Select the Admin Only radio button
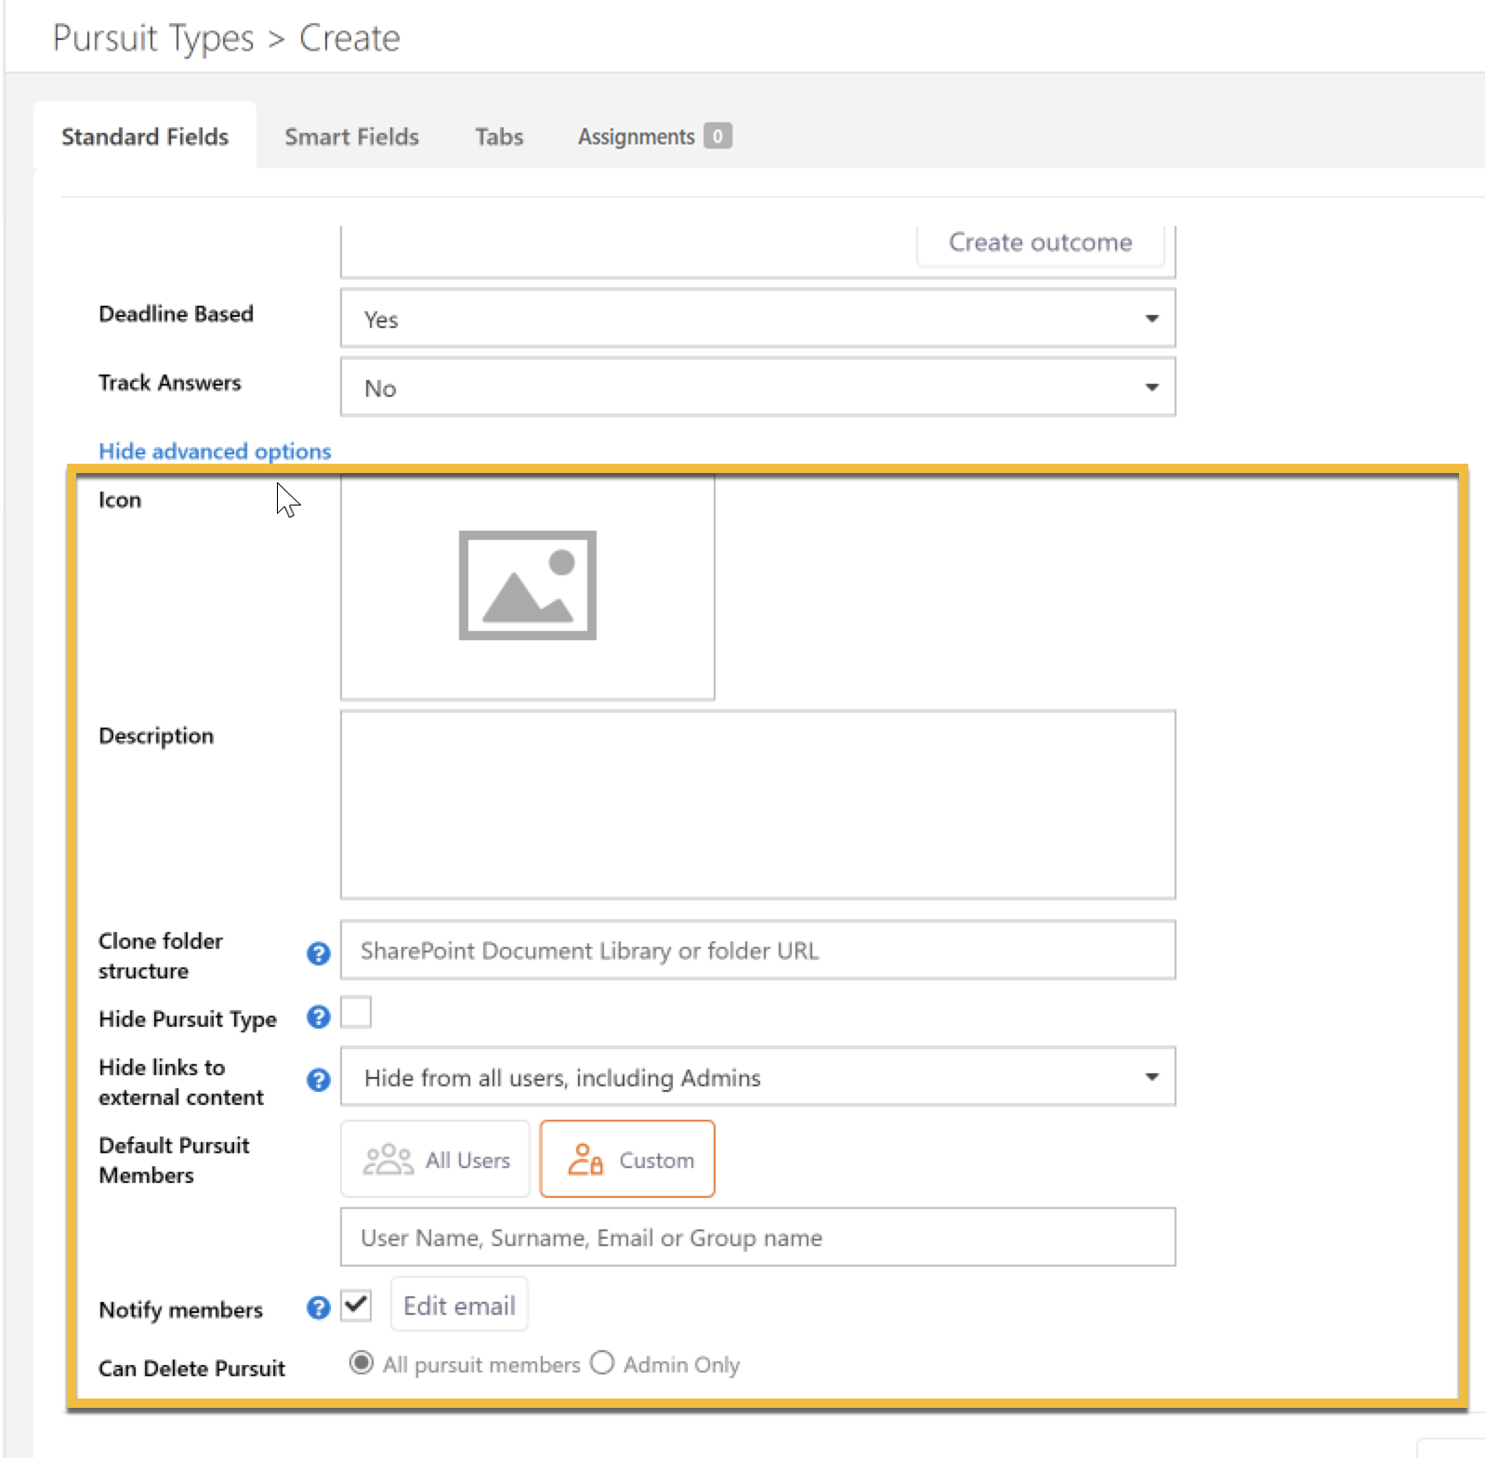Viewport: 1485px width, 1458px height. [x=602, y=1363]
